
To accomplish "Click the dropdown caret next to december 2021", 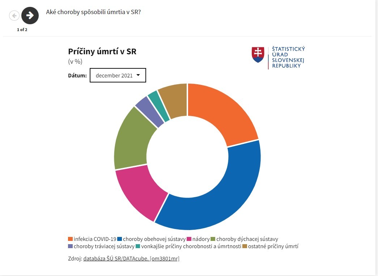I will [x=138, y=75].
